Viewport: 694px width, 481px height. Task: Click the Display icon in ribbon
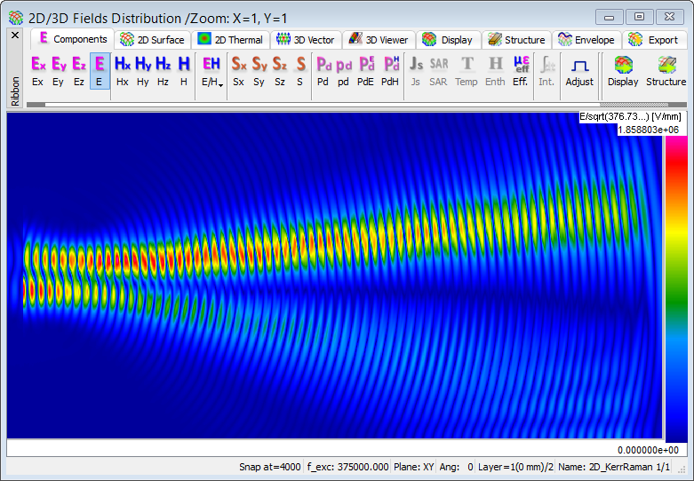pos(623,70)
